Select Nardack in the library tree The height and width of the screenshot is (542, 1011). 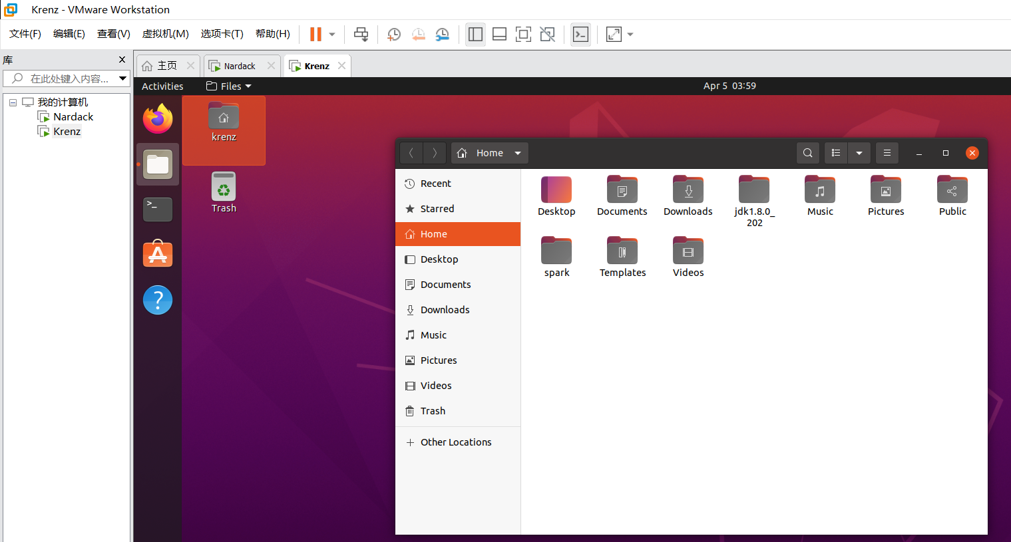tap(66, 117)
